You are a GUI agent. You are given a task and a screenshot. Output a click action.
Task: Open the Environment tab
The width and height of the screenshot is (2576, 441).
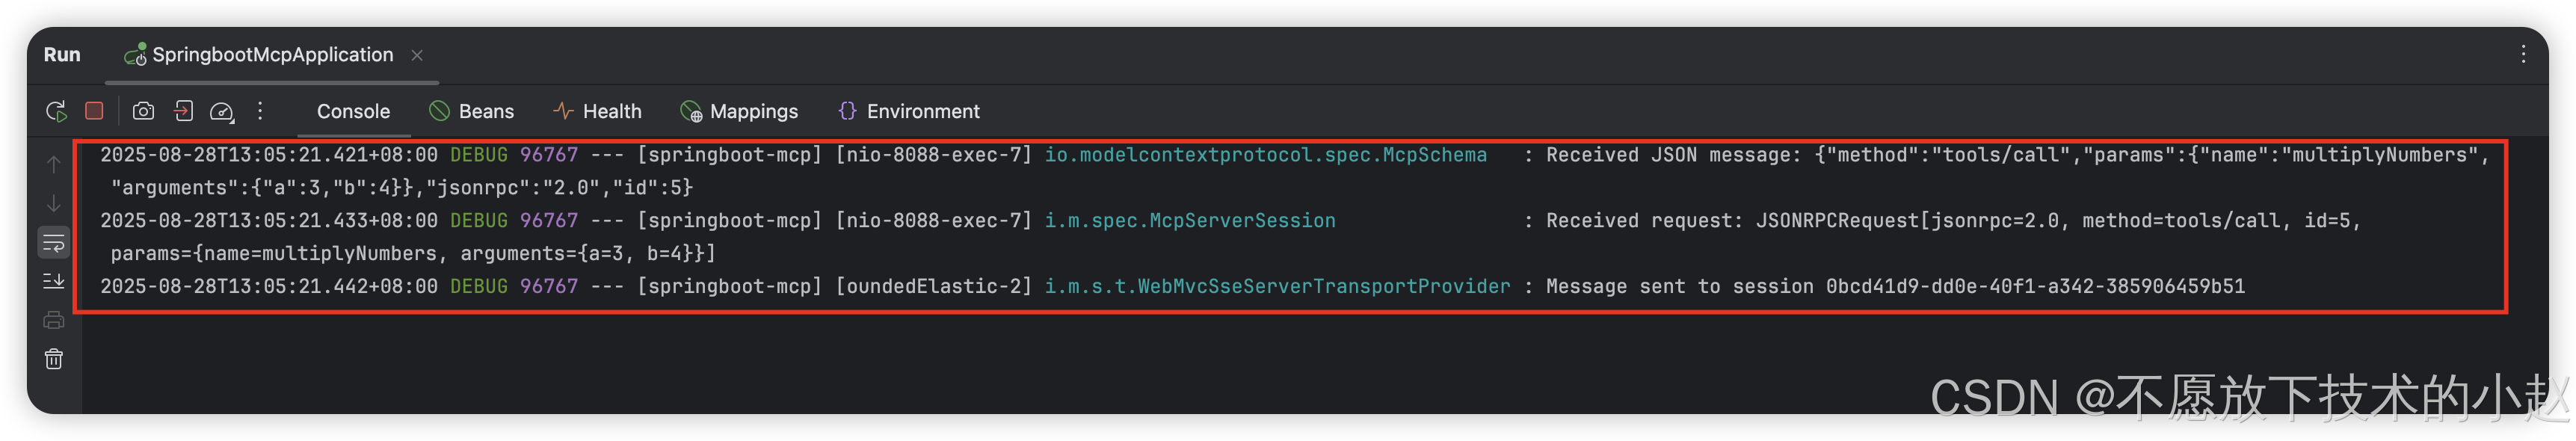tap(908, 112)
